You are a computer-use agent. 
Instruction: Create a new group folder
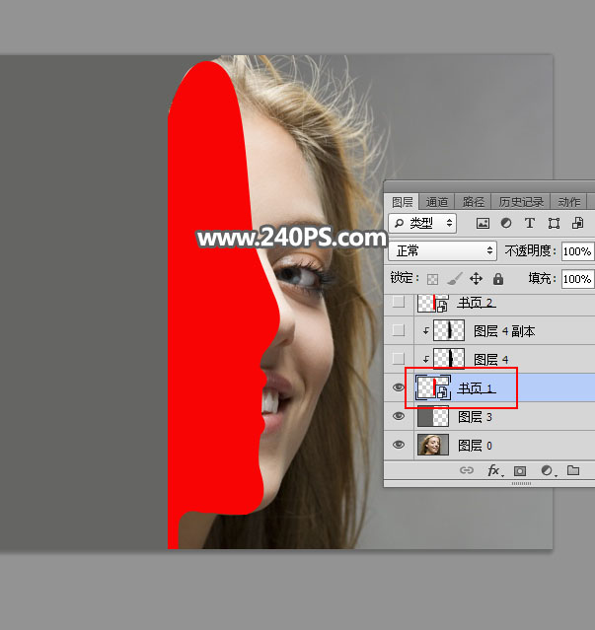pyautogui.click(x=573, y=470)
